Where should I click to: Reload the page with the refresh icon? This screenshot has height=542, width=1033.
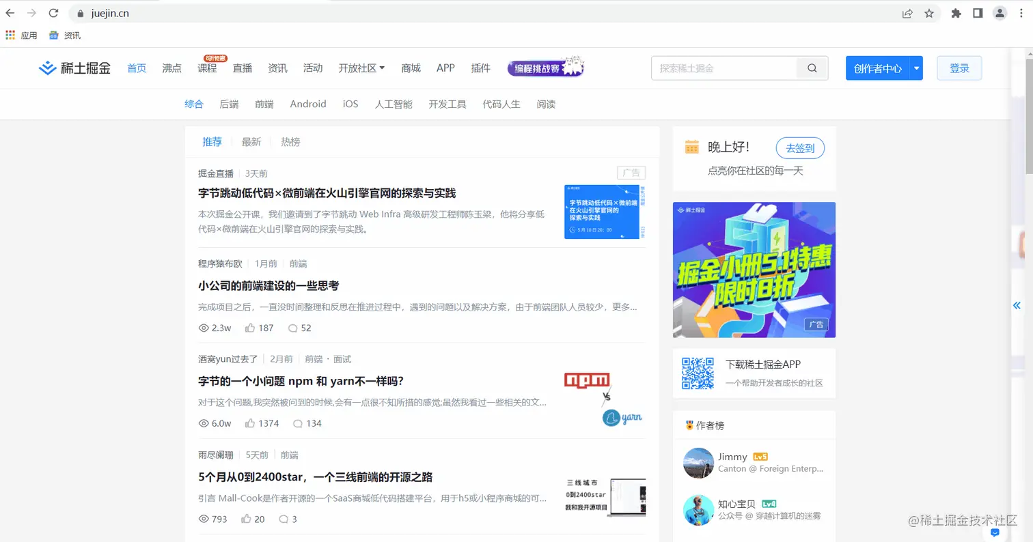(x=53, y=13)
